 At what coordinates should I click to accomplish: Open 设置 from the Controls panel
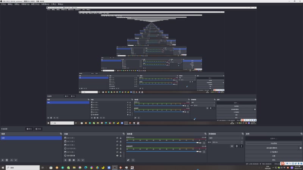pyautogui.click(x=273, y=156)
